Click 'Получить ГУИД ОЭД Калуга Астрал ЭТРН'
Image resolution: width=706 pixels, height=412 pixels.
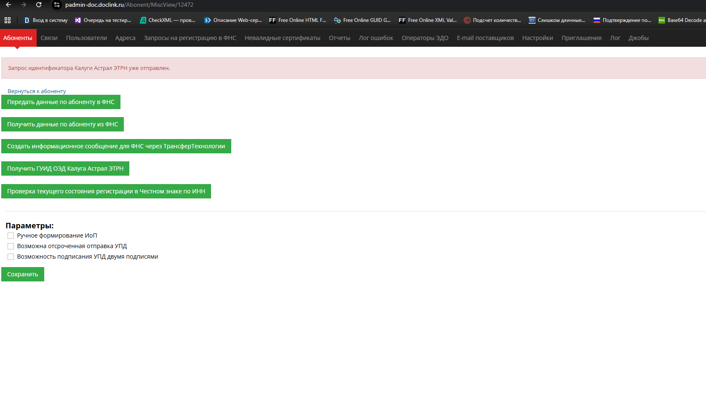[x=65, y=169]
